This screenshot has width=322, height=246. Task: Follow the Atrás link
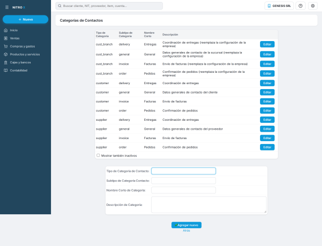coord(186,231)
